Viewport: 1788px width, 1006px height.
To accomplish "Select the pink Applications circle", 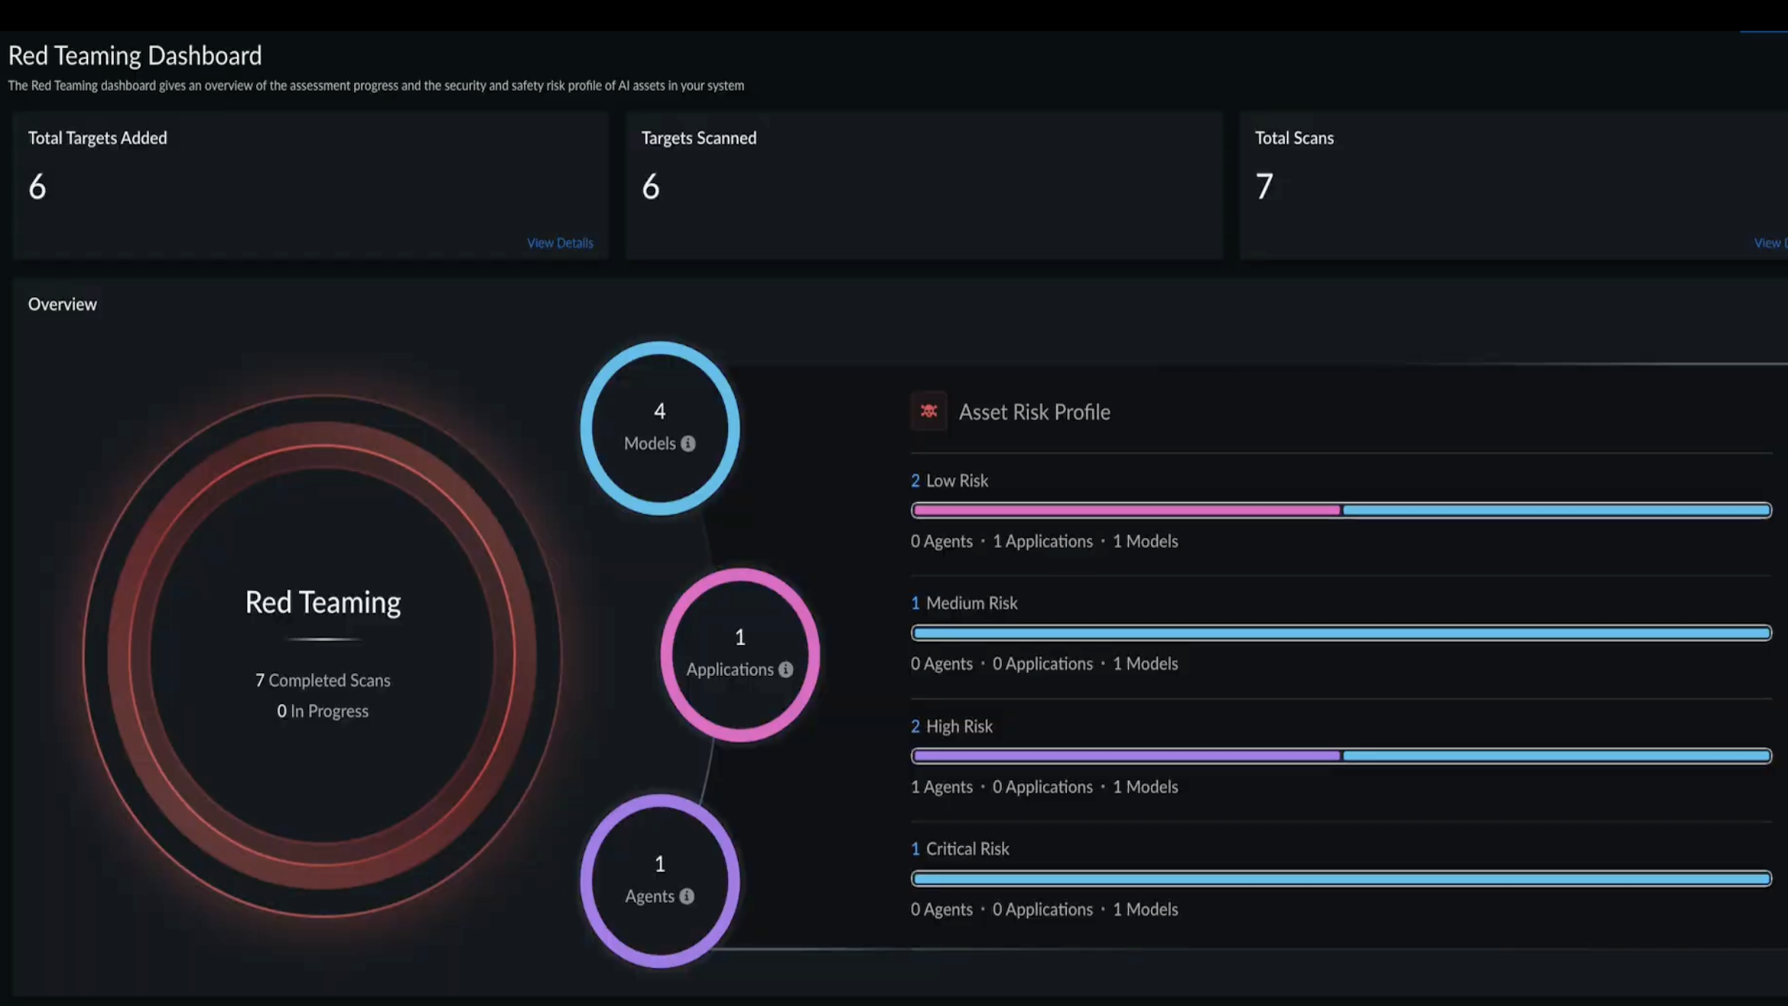I will [x=740, y=654].
